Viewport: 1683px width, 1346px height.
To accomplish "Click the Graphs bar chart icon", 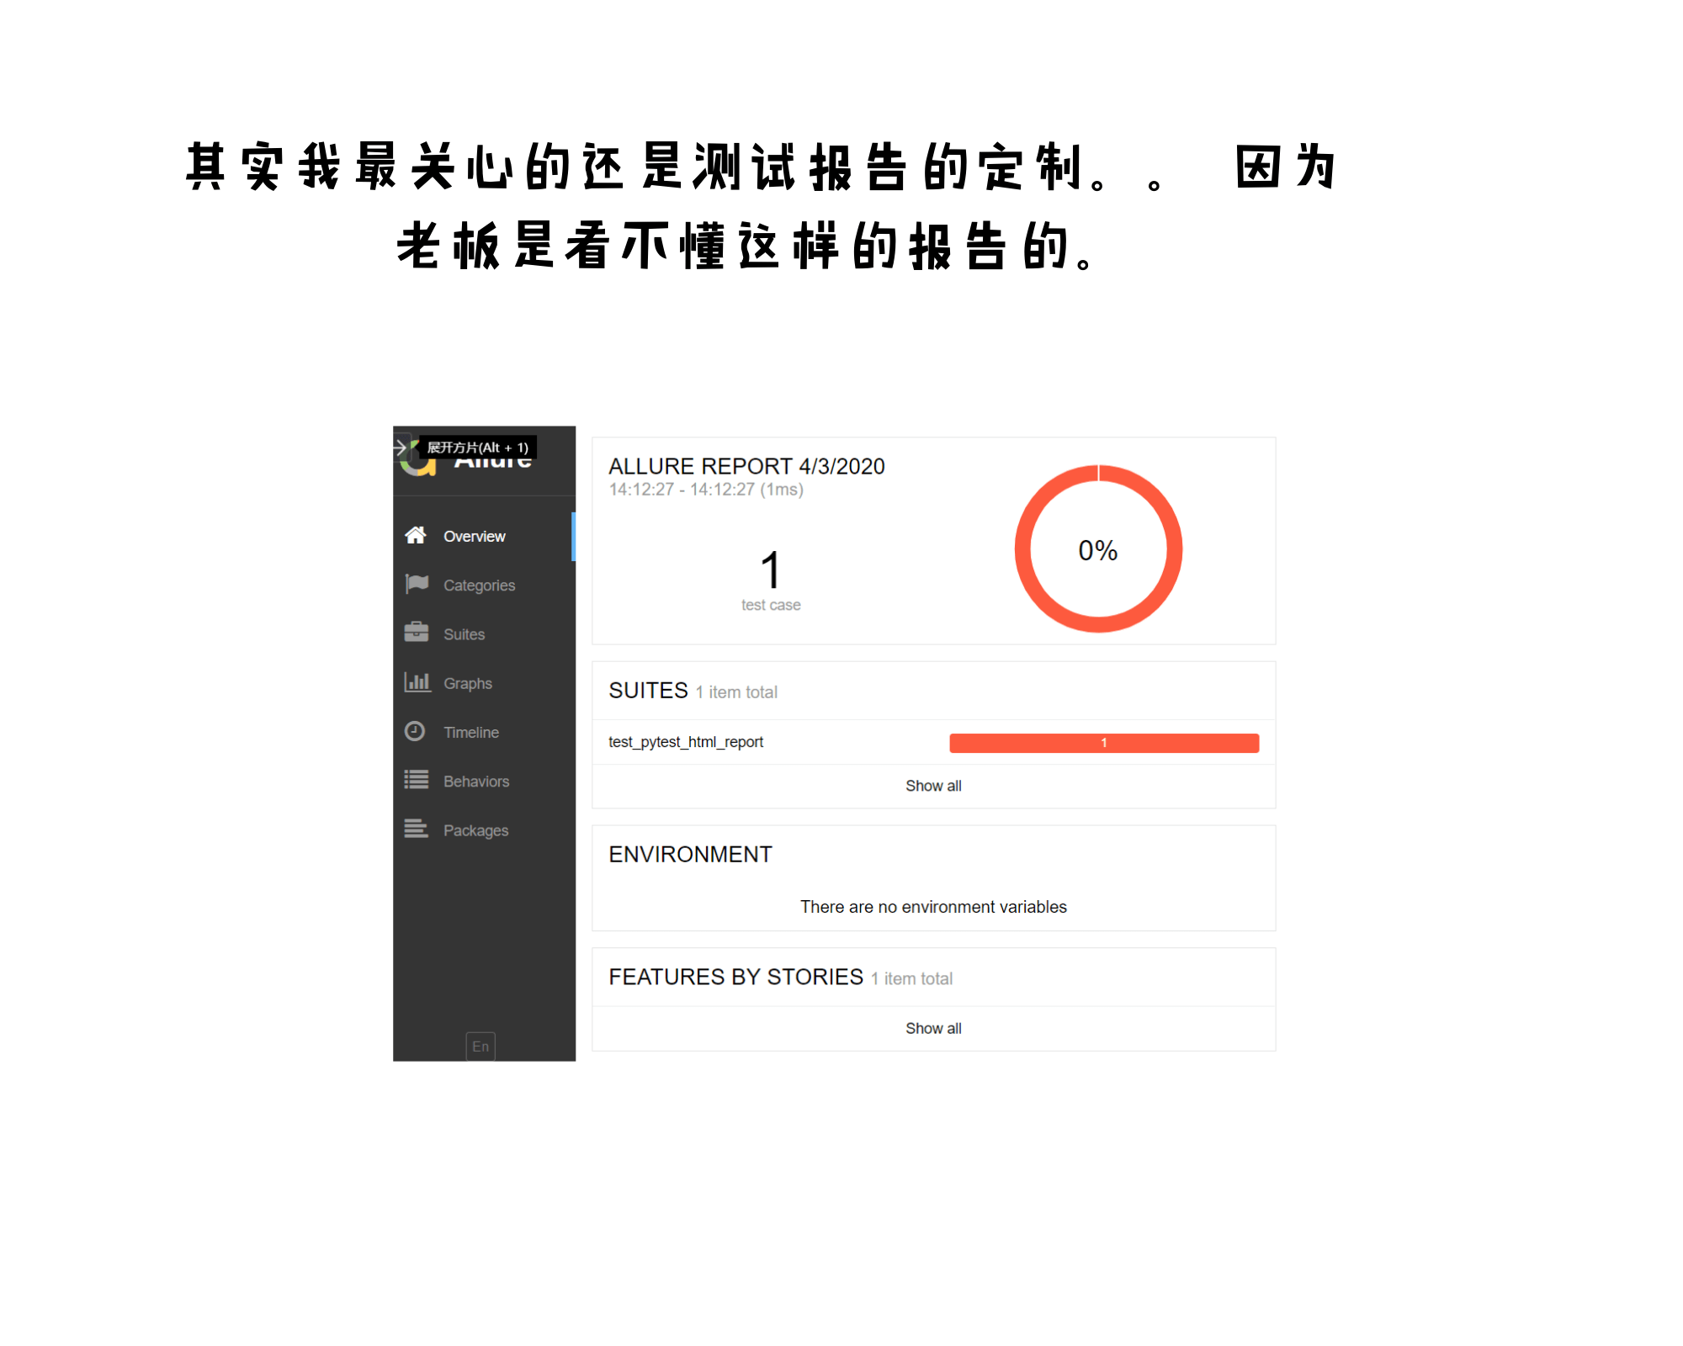I will pos(417,682).
